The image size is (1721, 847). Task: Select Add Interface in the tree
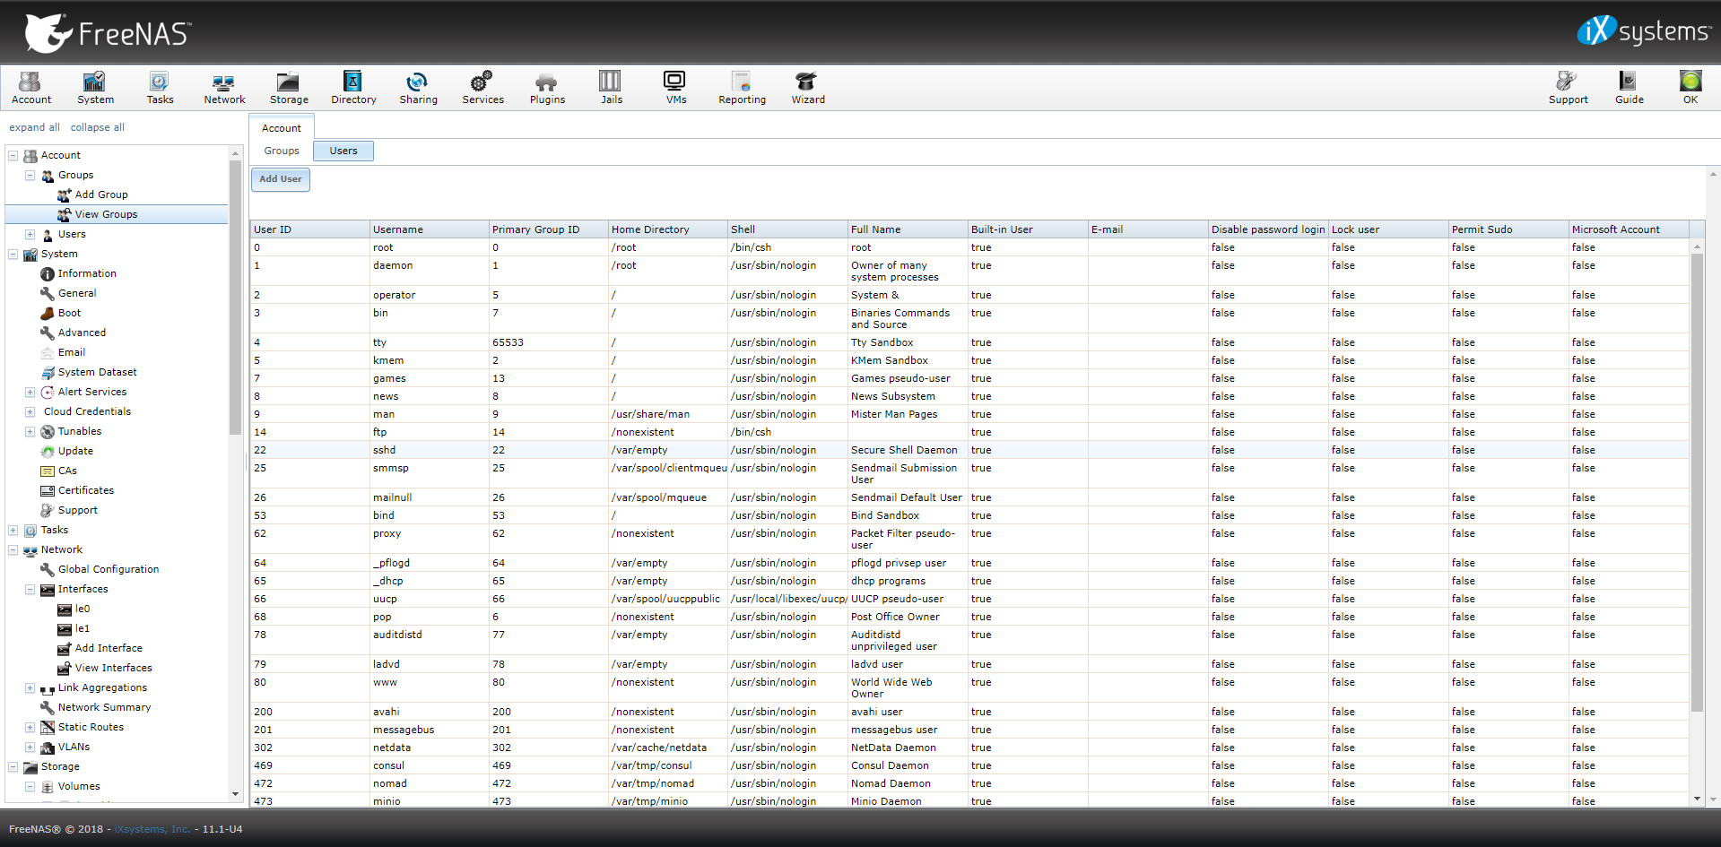coord(108,648)
